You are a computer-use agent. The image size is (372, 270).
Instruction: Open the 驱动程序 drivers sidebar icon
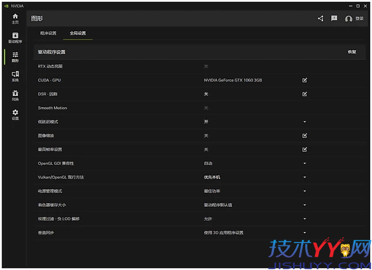15,38
